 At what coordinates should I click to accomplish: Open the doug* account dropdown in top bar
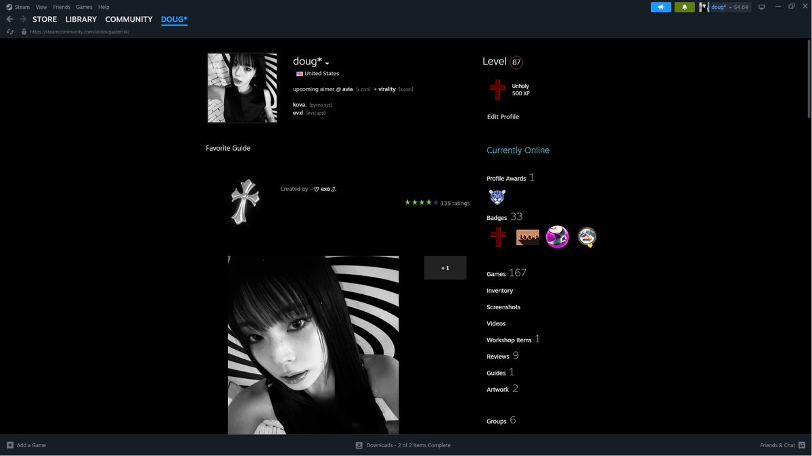point(721,7)
